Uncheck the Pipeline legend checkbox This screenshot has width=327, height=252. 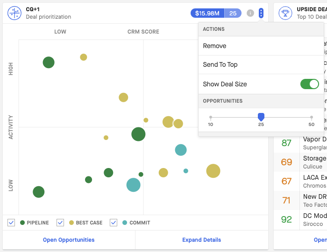11,223
